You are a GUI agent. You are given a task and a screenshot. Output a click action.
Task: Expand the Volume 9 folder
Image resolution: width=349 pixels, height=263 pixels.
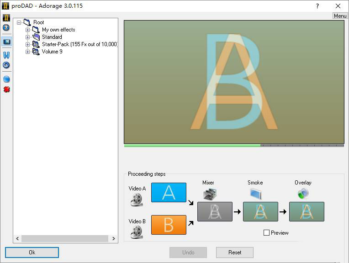(28, 52)
